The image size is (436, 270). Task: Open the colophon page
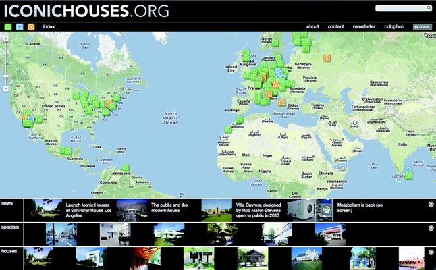394,27
